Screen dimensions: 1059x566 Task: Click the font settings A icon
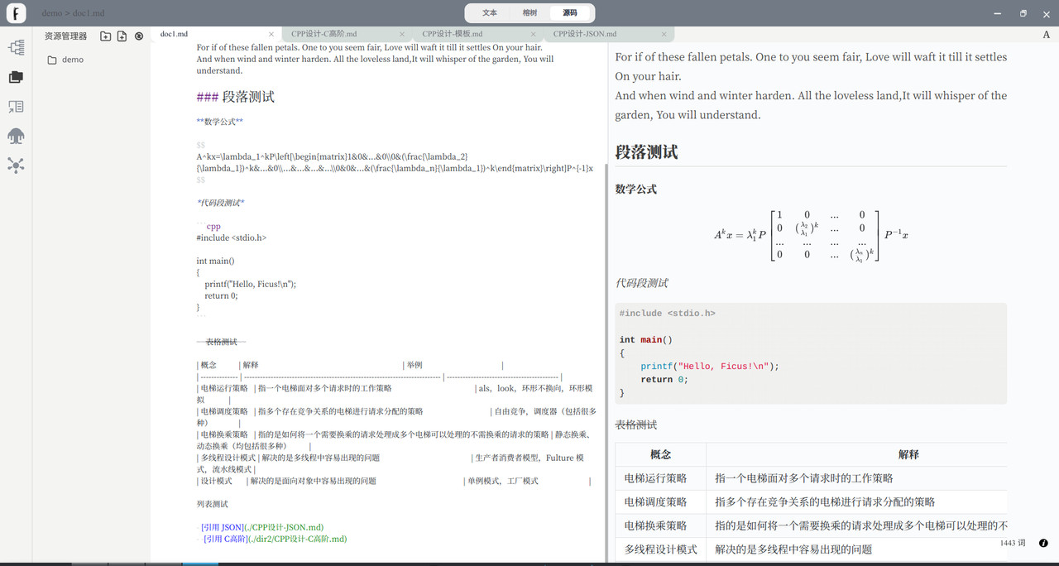1047,35
